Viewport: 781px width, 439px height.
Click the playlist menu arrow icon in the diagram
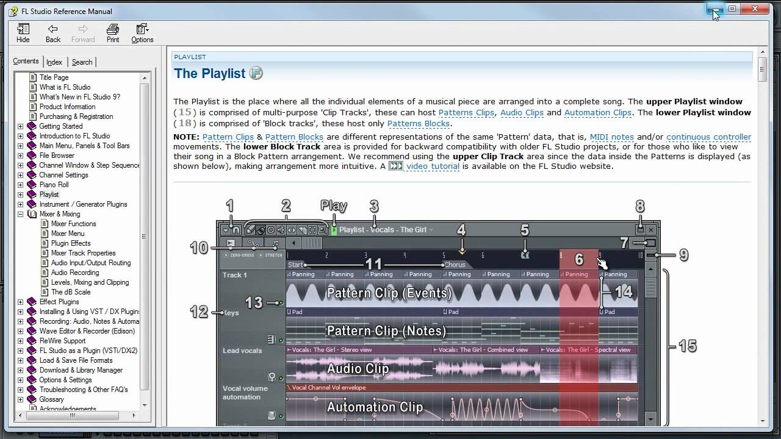[x=226, y=230]
